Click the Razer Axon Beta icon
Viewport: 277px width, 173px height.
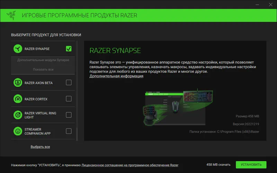18,83
